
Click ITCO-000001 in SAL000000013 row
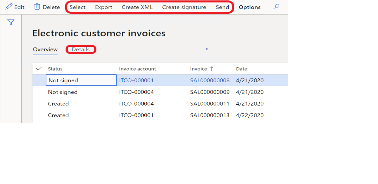pyautogui.click(x=136, y=115)
